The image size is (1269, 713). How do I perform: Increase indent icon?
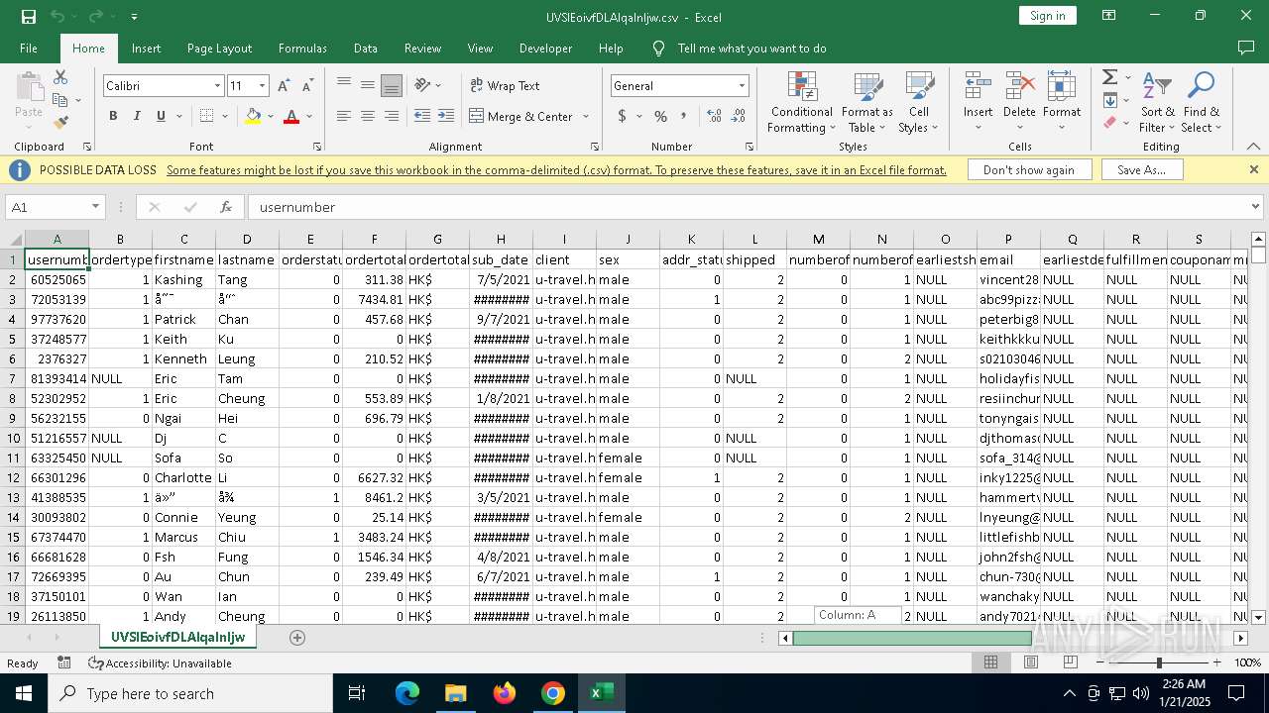click(446, 116)
